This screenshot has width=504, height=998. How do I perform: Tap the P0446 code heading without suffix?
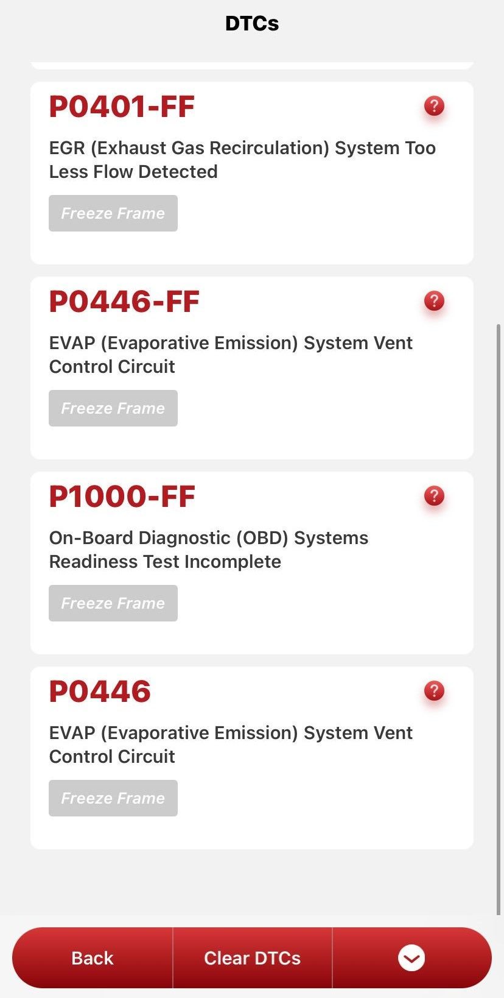pyautogui.click(x=100, y=692)
